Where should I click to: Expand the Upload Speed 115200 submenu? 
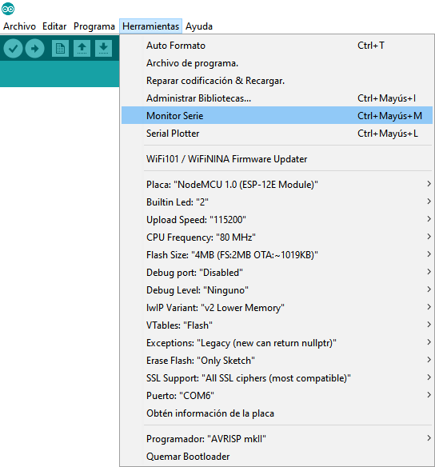pos(277,219)
